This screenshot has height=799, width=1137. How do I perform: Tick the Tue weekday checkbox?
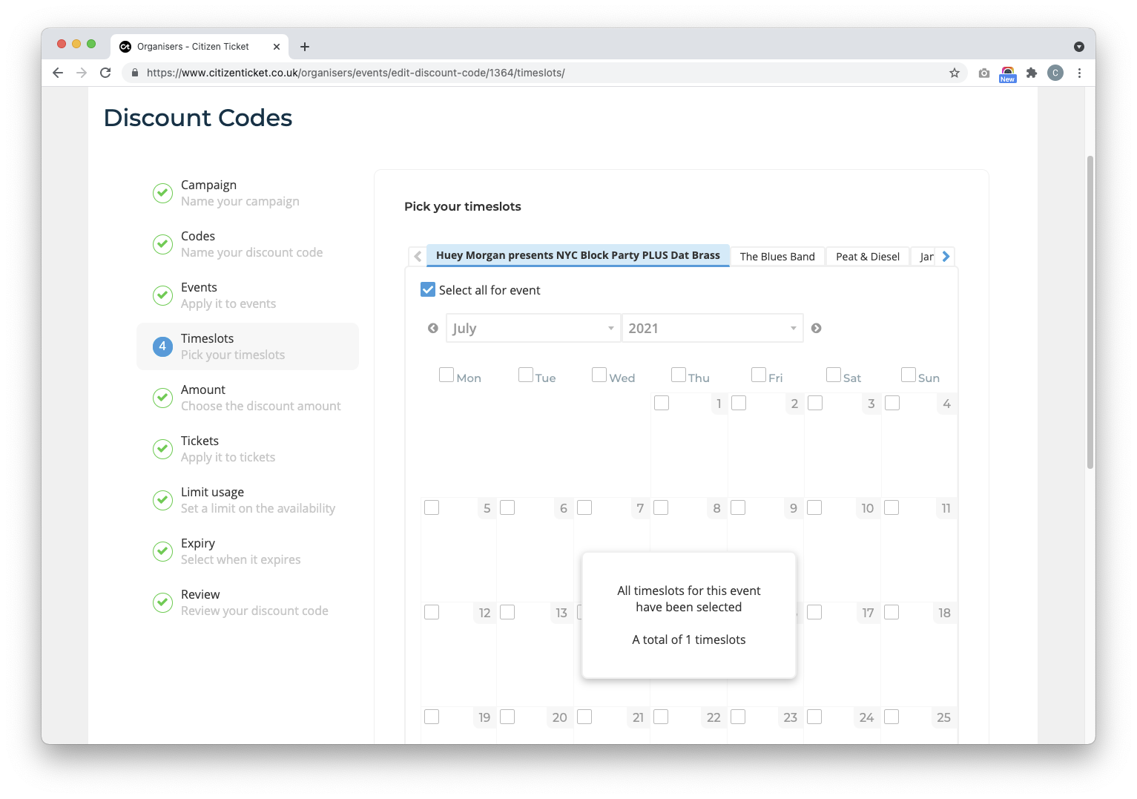[526, 375]
